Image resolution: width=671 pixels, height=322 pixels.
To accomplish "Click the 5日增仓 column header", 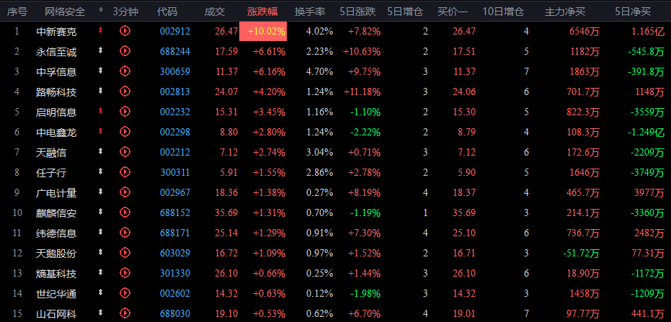I will pyautogui.click(x=405, y=12).
